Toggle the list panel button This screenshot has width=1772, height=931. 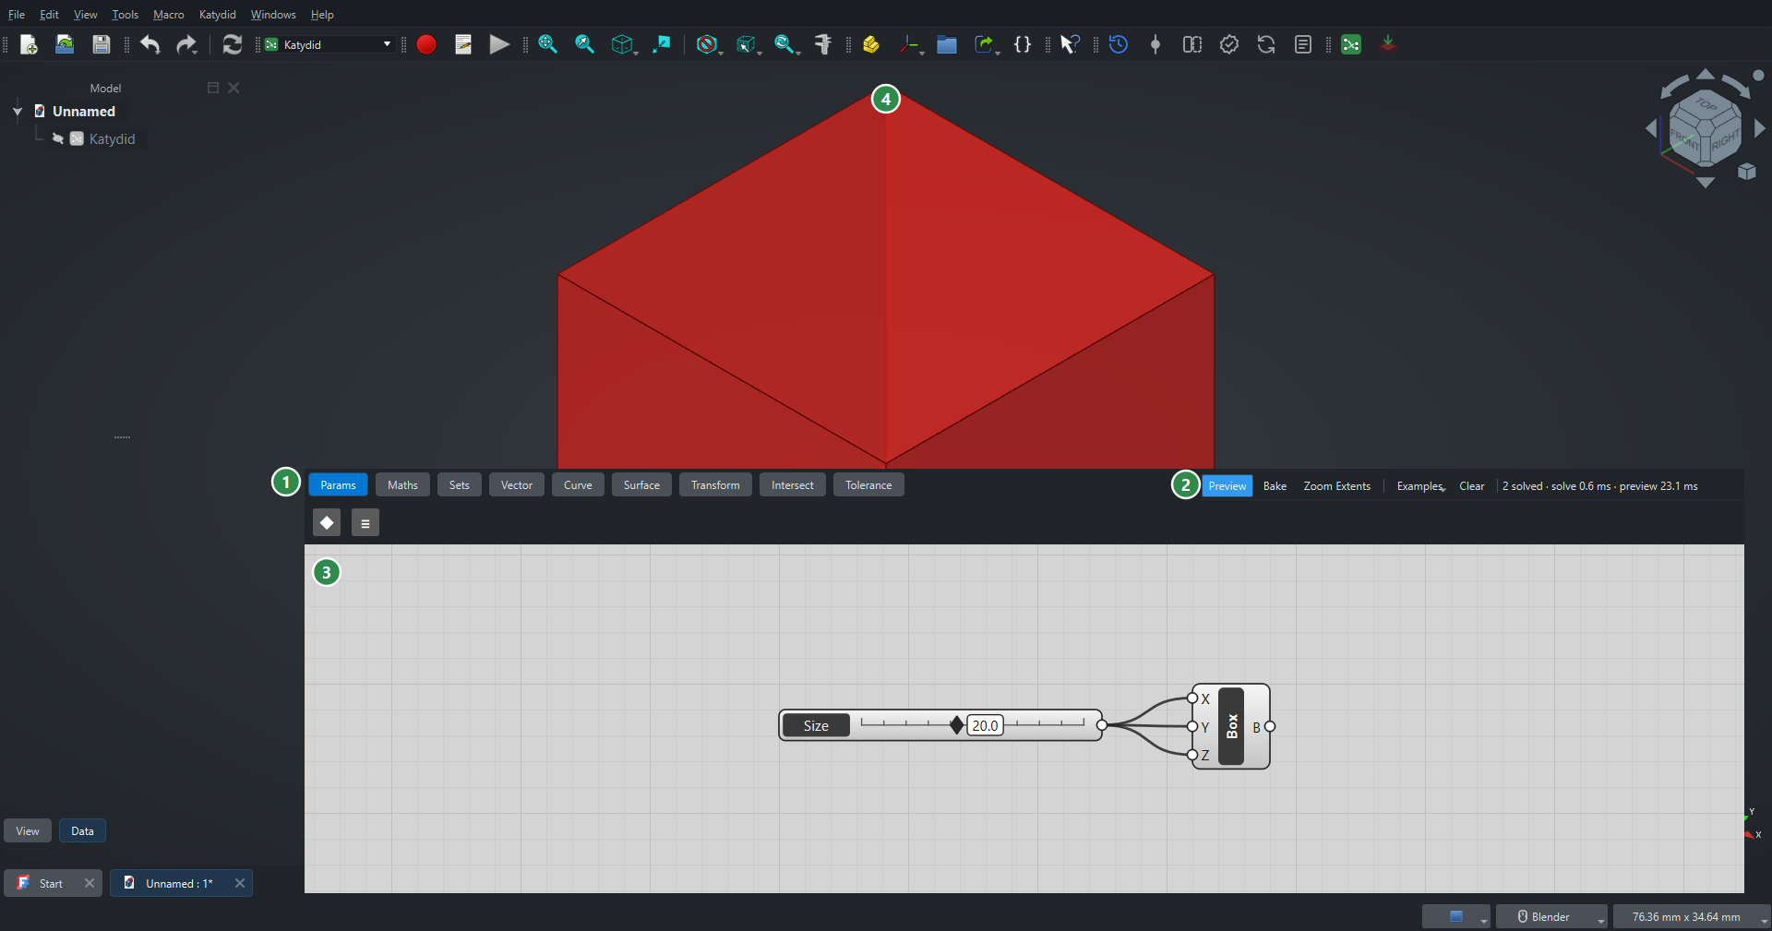365,522
